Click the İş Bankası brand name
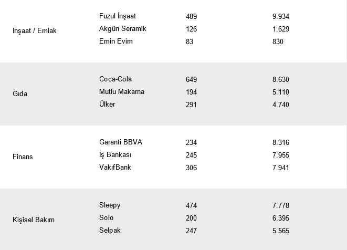347x250 pixels. tap(115, 155)
